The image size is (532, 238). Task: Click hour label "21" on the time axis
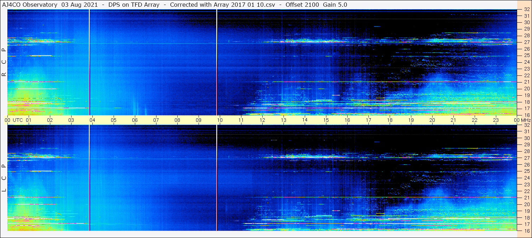tap(453, 120)
